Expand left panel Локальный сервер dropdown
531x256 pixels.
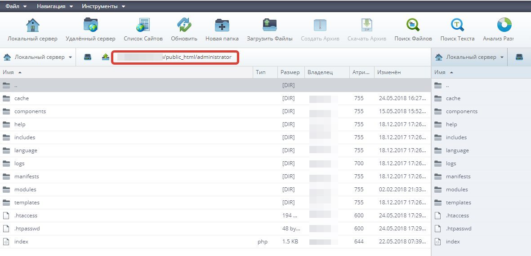click(x=38, y=57)
